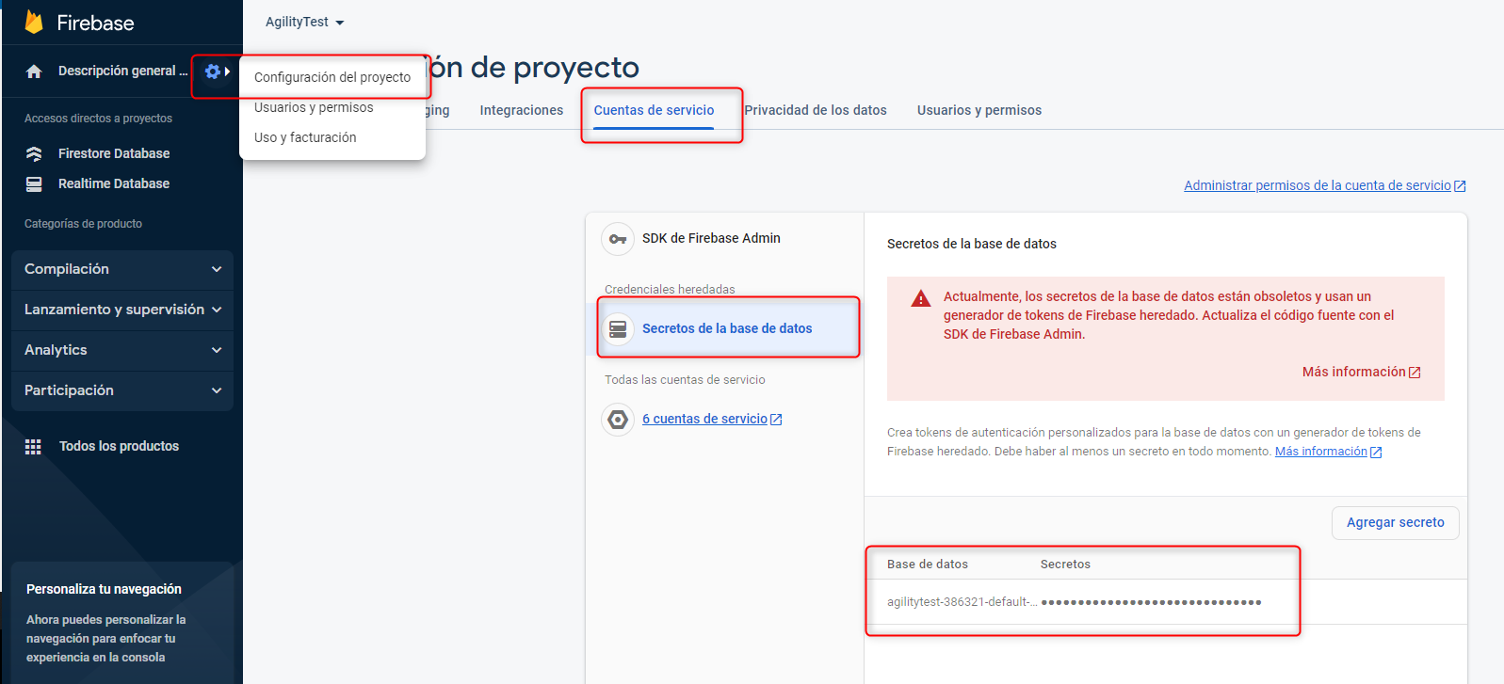Open the Usuarios y permisos tab
The height and width of the screenshot is (684, 1504).
click(979, 110)
